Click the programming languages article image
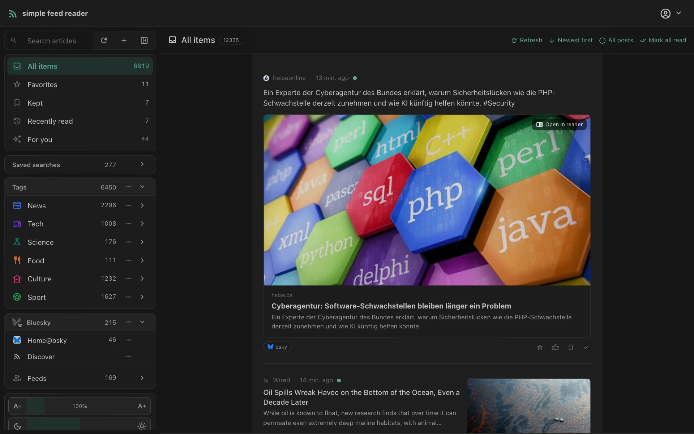 coord(427,200)
